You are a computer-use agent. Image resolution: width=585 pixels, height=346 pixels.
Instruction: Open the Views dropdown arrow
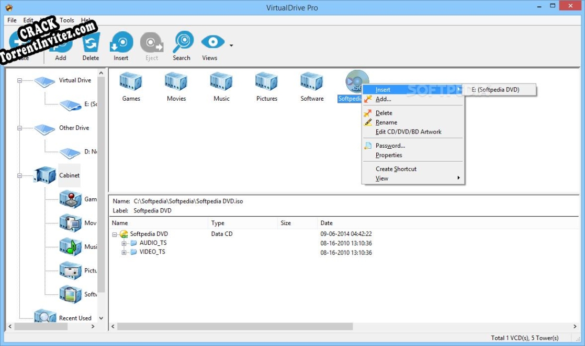click(x=230, y=45)
